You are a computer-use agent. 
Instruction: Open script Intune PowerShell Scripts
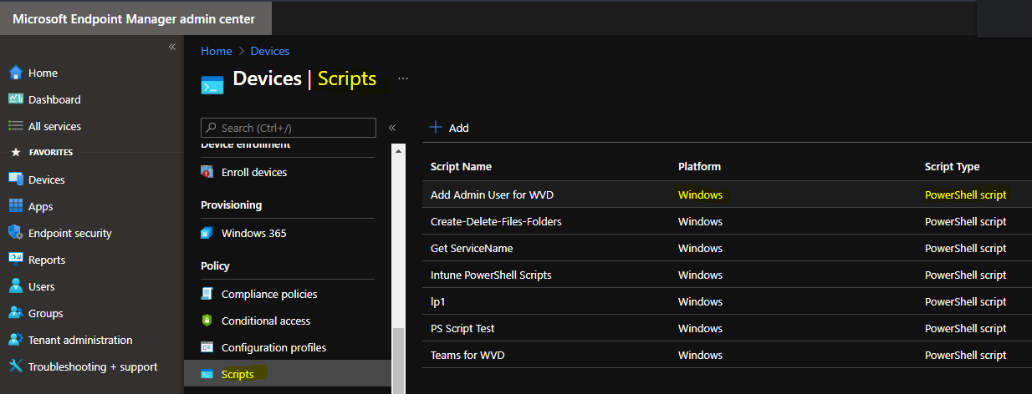[491, 275]
